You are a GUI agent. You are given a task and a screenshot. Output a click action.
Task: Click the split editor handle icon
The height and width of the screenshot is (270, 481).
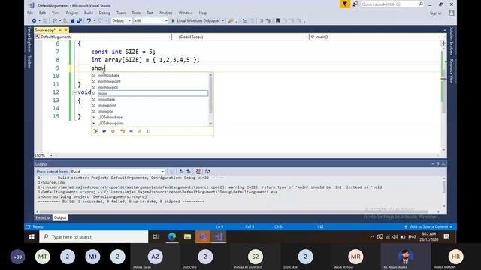[x=443, y=43]
